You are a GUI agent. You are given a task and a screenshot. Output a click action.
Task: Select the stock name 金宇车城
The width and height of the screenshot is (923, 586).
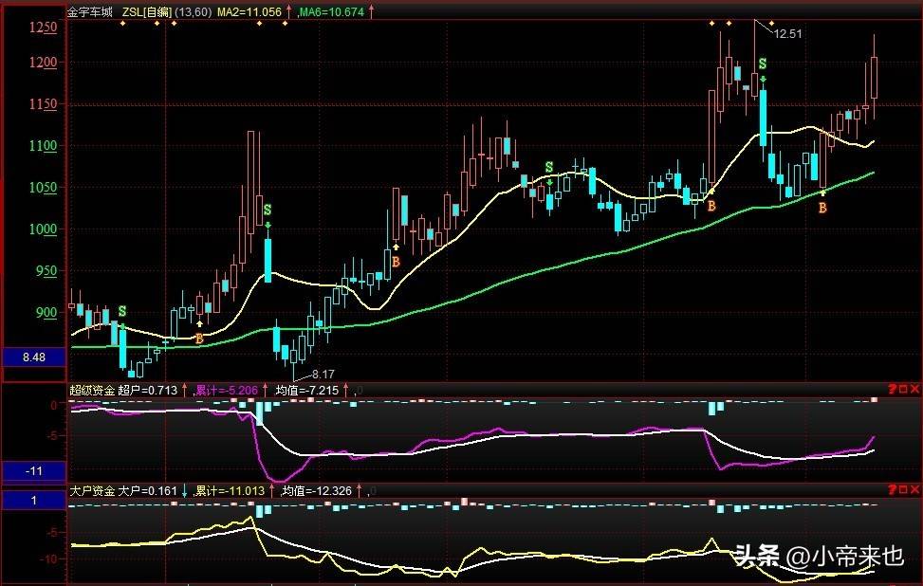coord(90,11)
